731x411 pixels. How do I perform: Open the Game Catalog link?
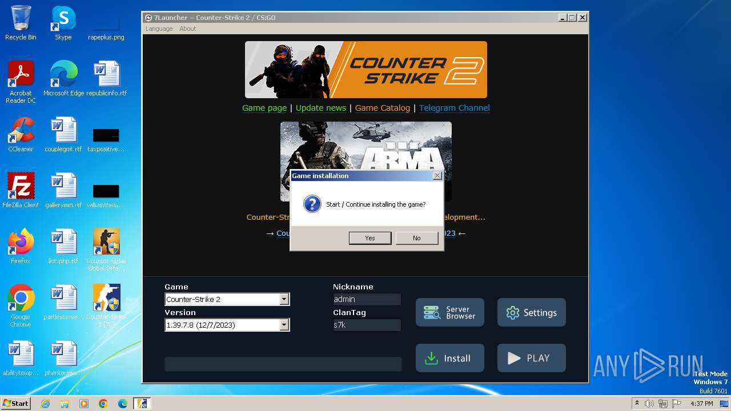coord(383,108)
